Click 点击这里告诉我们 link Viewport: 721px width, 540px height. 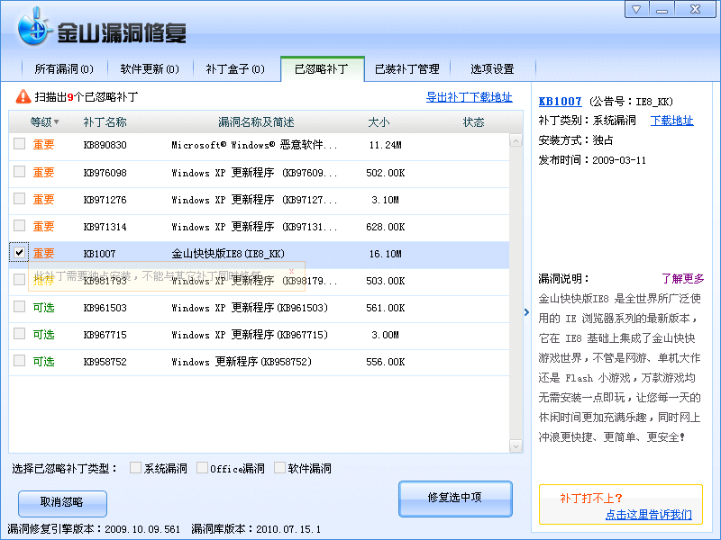(648, 514)
